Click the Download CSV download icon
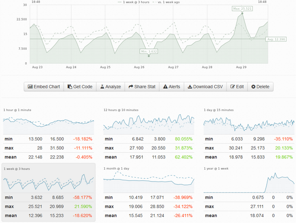The image size is (296, 223). [x=190, y=87]
